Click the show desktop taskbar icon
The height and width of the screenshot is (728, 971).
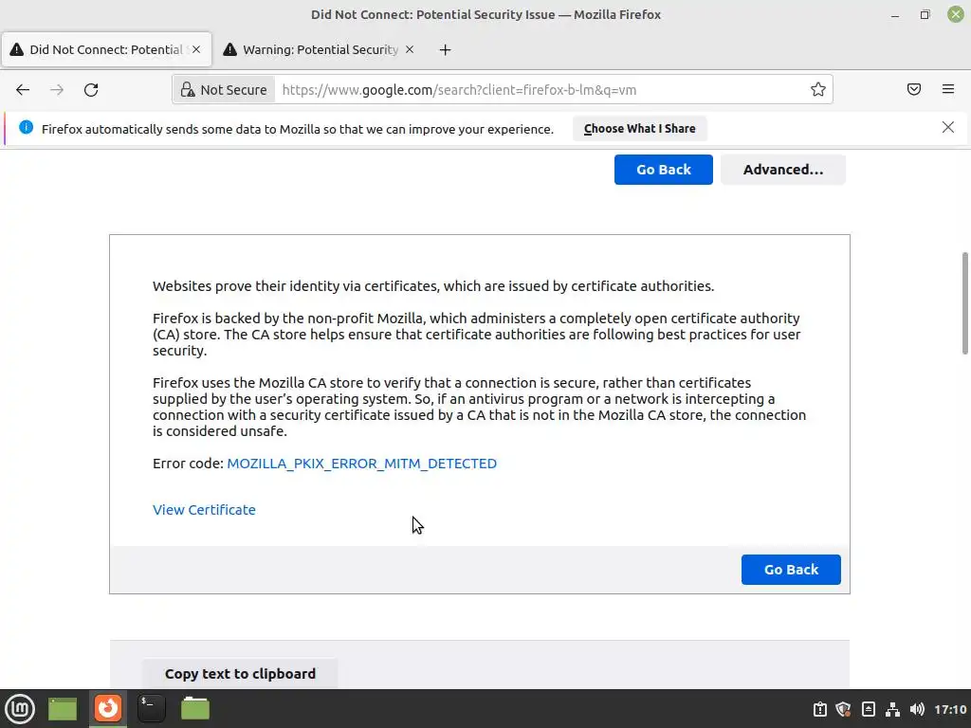(63, 709)
